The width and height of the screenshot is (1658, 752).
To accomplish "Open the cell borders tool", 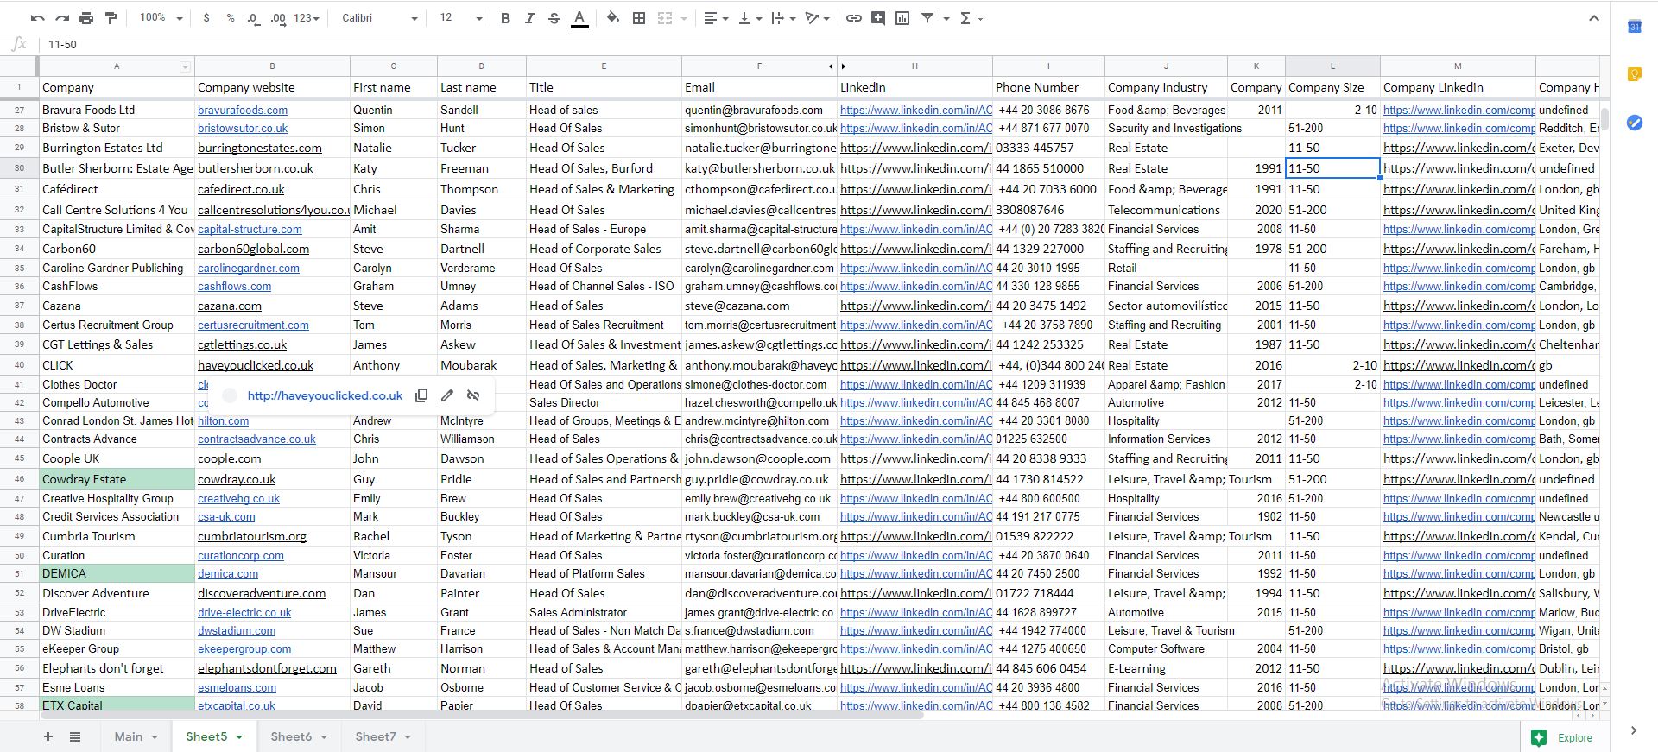I will coord(639,18).
